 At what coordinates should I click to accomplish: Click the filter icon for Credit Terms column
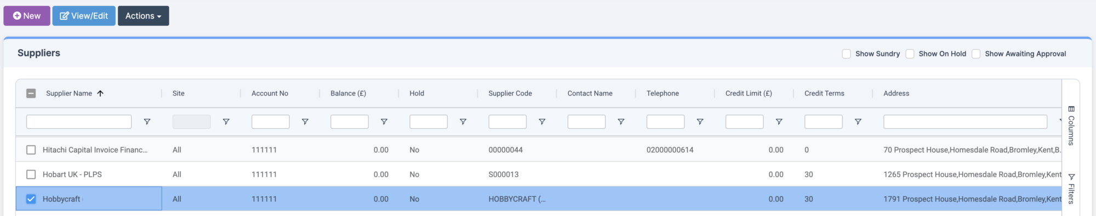tap(858, 122)
